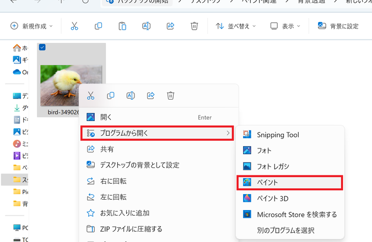Click the share icon in Explorer toolbar
The image size is (372, 242).
[170, 26]
